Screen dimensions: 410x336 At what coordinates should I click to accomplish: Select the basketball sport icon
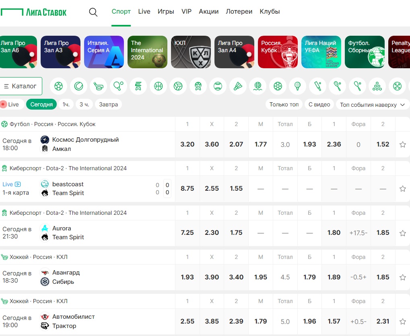158,86
